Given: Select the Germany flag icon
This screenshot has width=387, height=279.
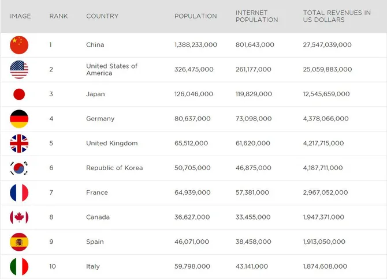Looking at the screenshot, I should pyautogui.click(x=19, y=119).
